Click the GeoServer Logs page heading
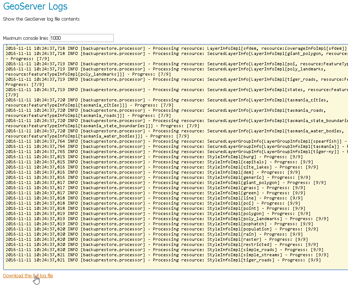This screenshot has width=348, height=285. point(35,6)
